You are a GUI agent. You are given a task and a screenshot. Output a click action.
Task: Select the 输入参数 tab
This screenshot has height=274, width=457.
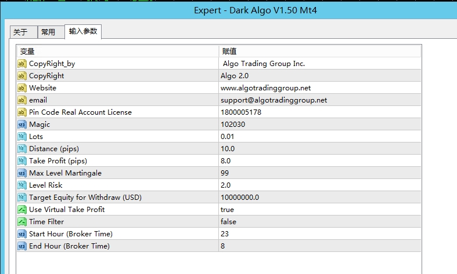pos(83,31)
